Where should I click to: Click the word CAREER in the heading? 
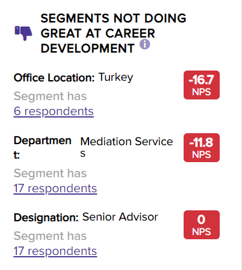[130, 33]
